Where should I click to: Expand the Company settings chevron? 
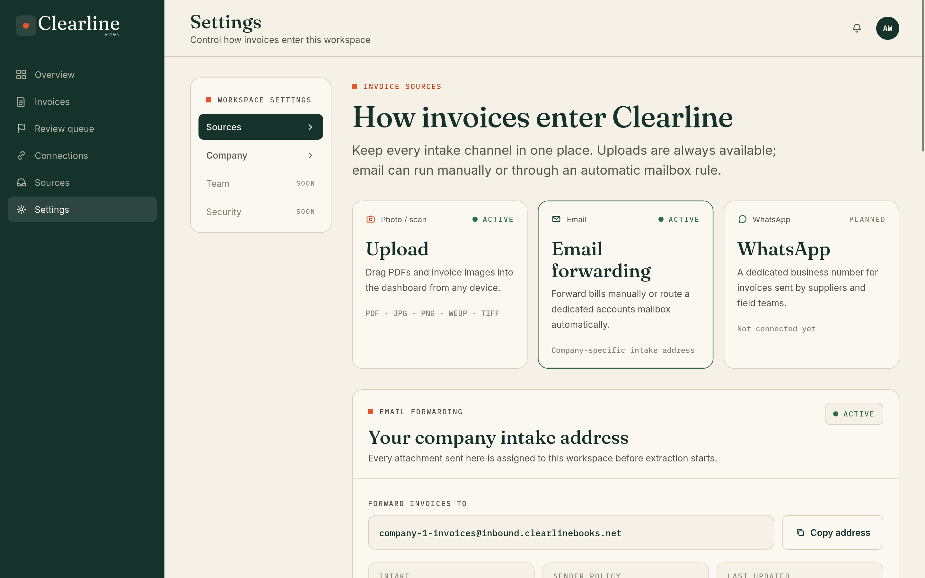point(310,156)
